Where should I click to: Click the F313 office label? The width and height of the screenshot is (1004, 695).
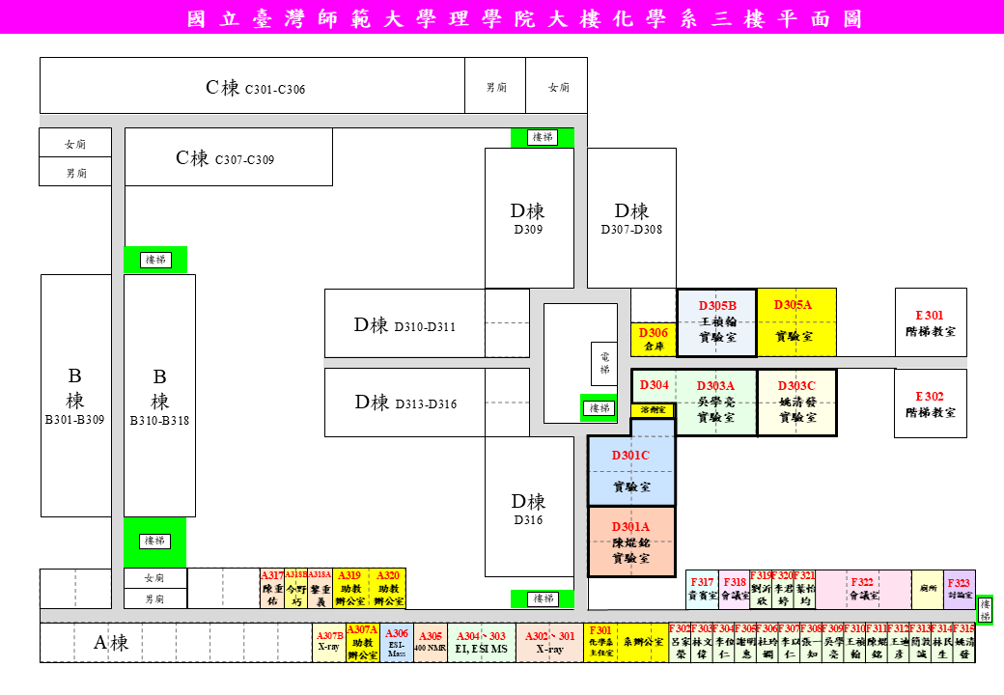[920, 643]
